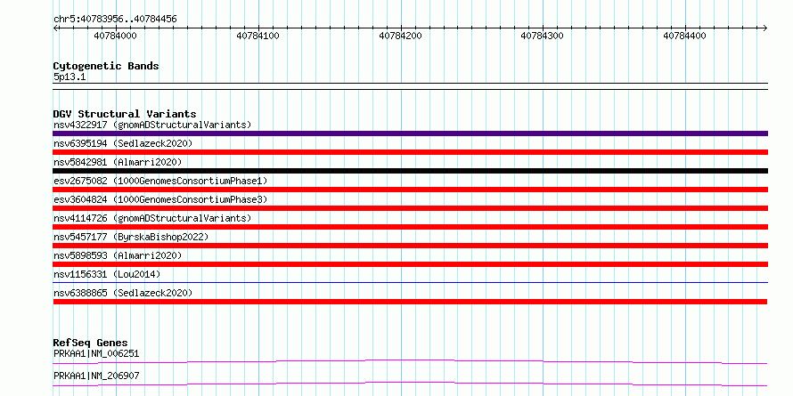Click the red bar under nsv6395194

point(410,152)
